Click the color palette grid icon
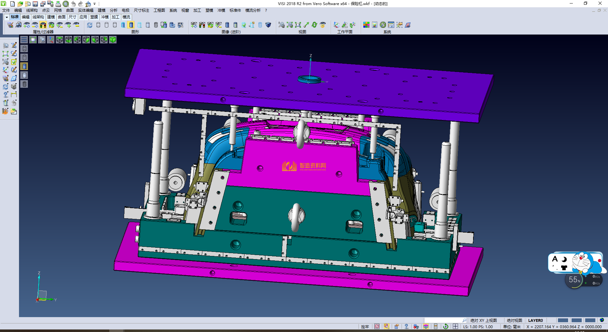 (366, 25)
